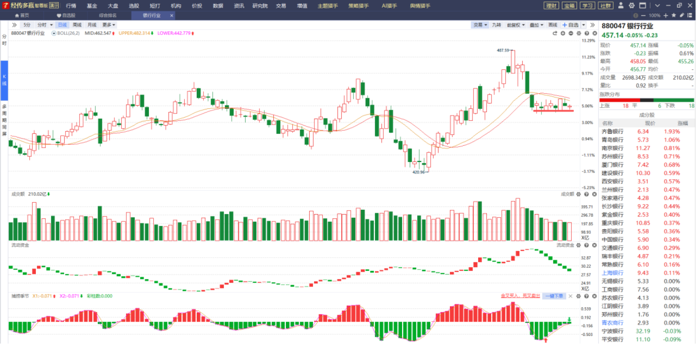This screenshot has height=344, width=696.
Task: Click the chart zoom-out minus icon
Action: coord(571,33)
